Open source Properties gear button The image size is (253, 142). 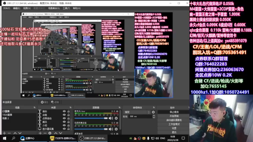[x=44, y=102]
